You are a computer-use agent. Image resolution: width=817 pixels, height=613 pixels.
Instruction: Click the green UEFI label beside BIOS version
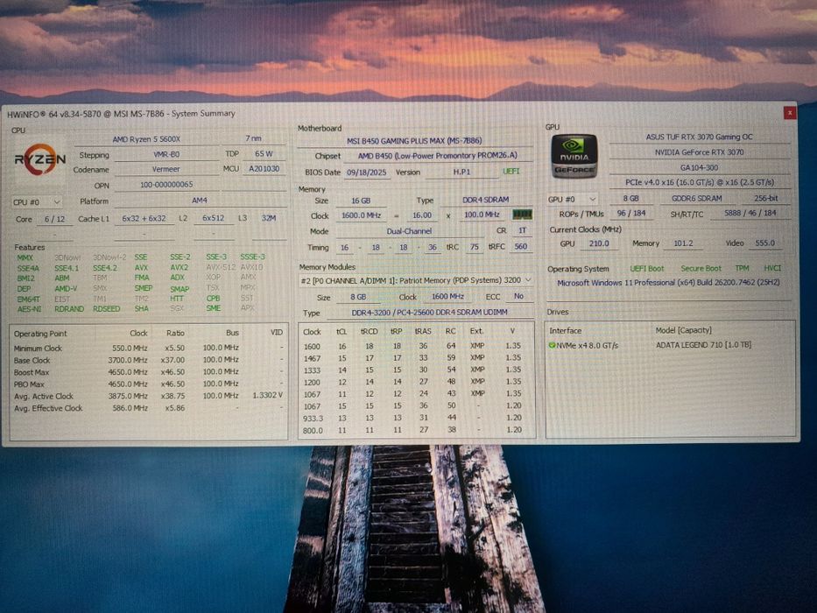[x=511, y=171]
